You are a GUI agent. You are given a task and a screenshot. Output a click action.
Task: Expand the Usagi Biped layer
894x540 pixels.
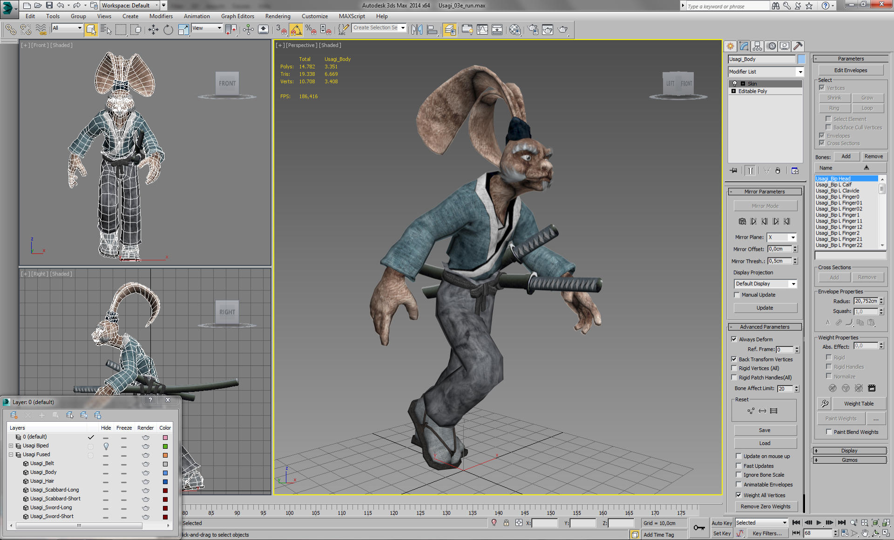(x=11, y=446)
